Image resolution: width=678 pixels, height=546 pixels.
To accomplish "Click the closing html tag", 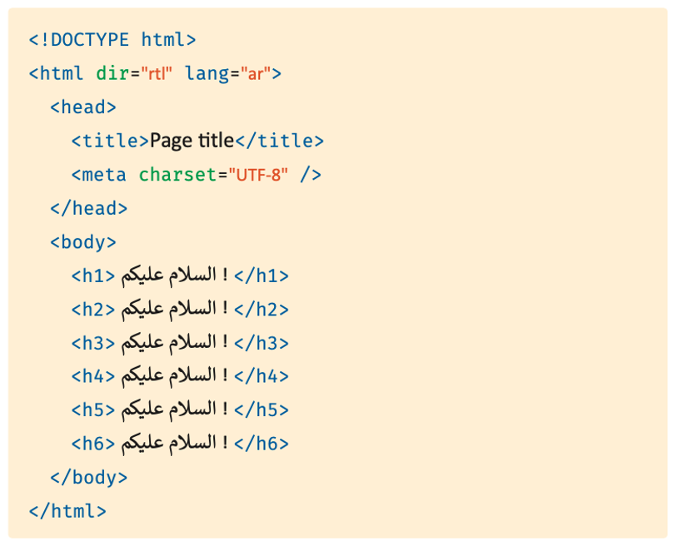I will [x=67, y=511].
